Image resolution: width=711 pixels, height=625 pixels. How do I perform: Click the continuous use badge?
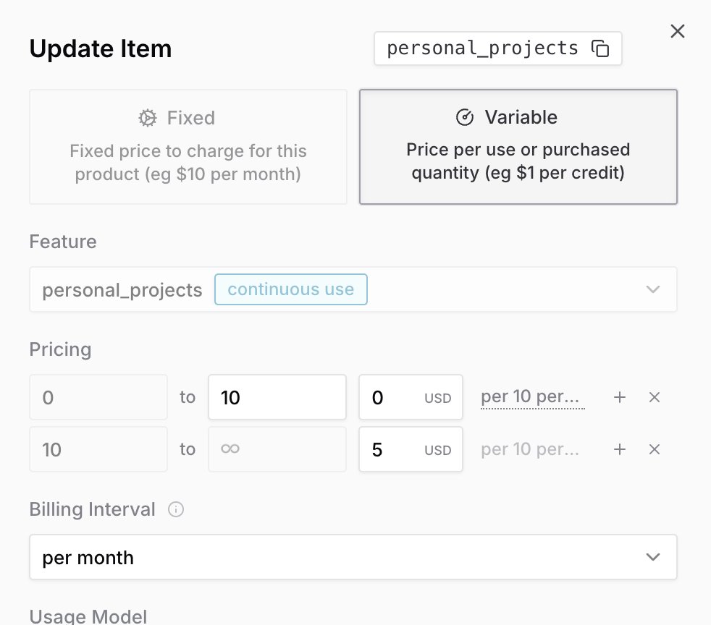click(290, 289)
